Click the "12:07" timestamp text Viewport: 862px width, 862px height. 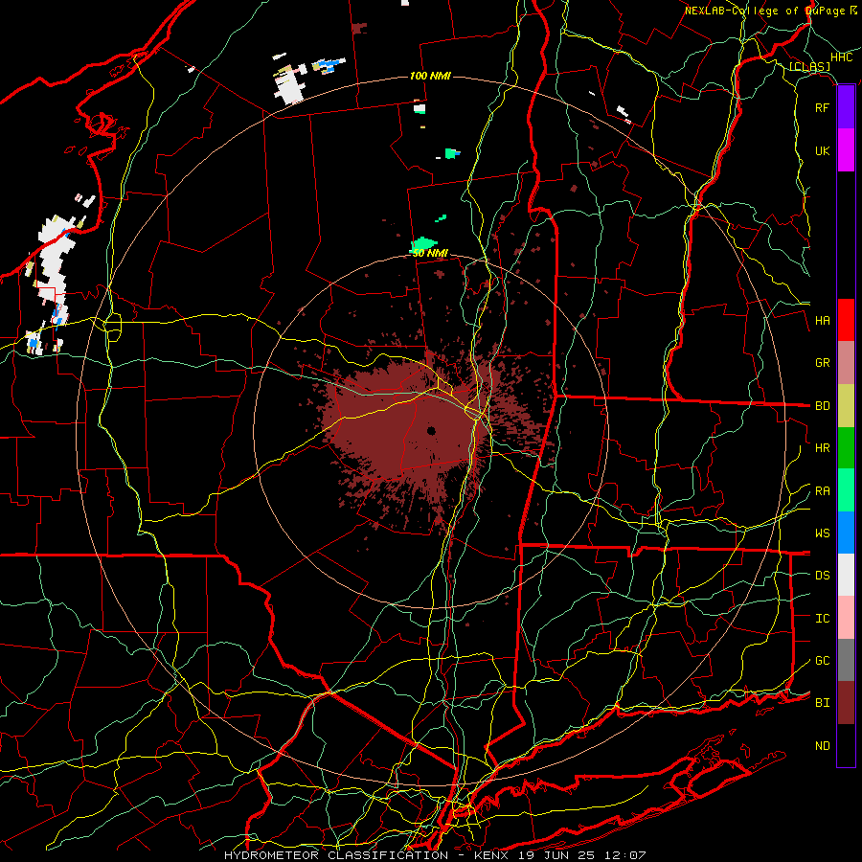pos(627,855)
